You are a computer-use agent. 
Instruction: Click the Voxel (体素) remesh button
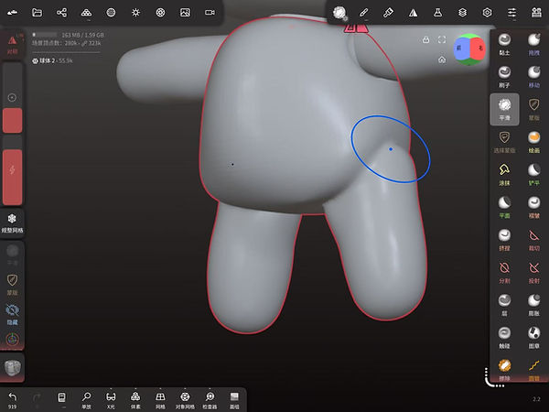tap(135, 400)
